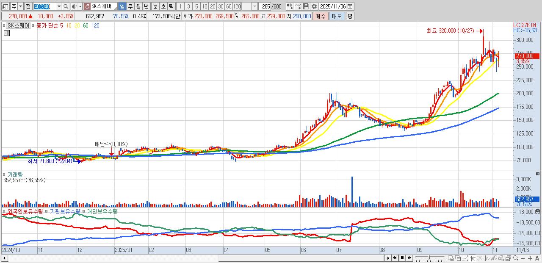Click the 5-day moving average label
Image resolution: width=542 pixels, height=263 pixels.
pyautogui.click(x=61, y=26)
